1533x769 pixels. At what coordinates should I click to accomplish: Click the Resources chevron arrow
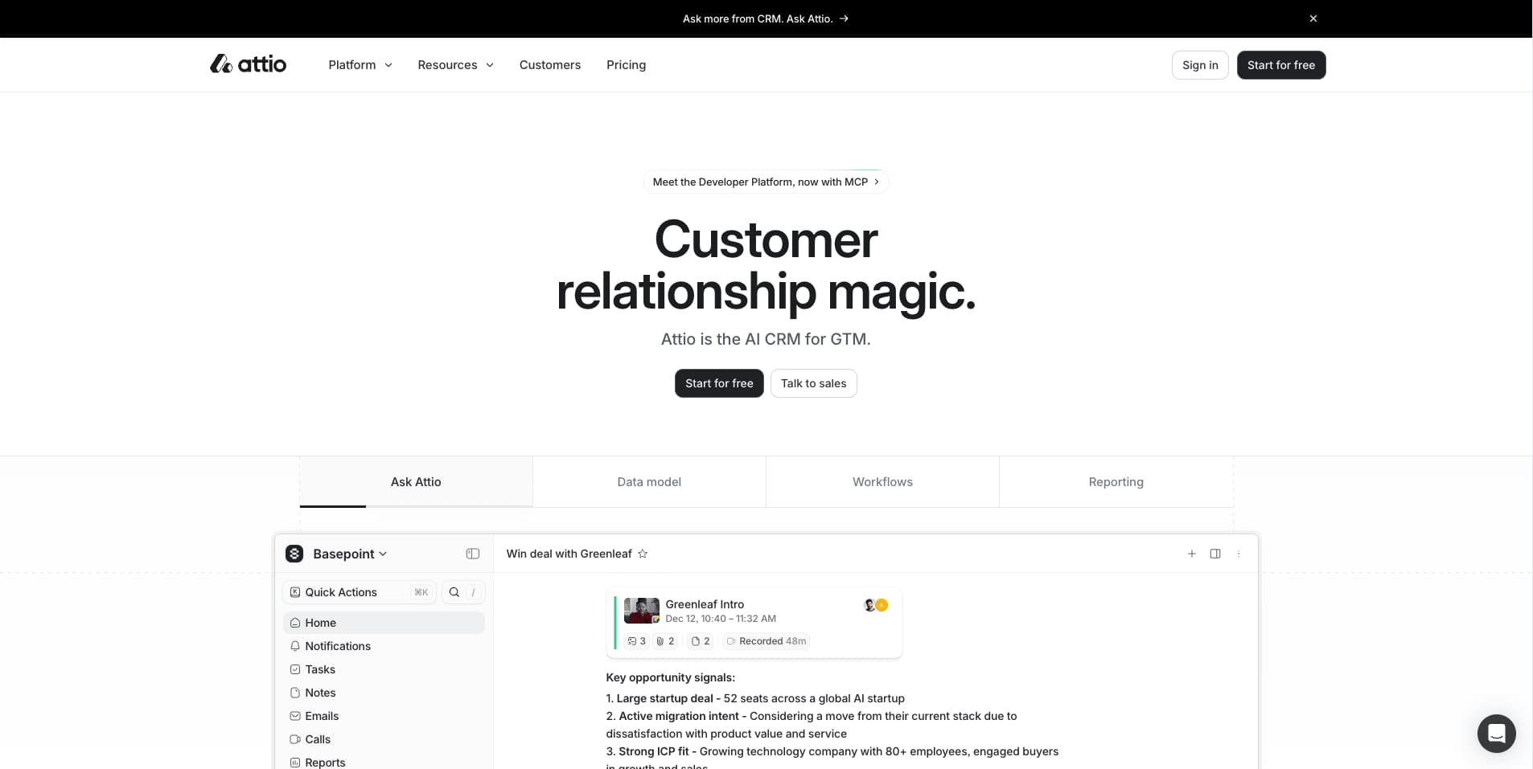(x=490, y=65)
